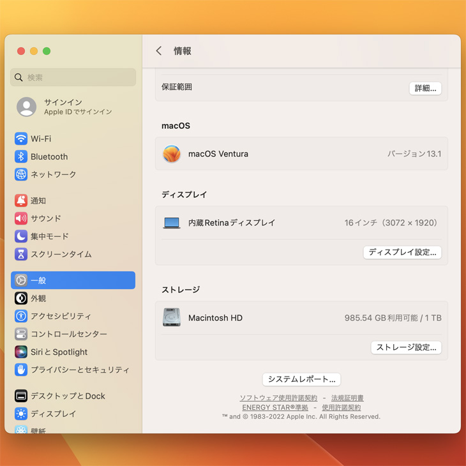Click the 内蔵Retinaディスプレイ label
Image resolution: width=466 pixels, height=466 pixels.
(x=232, y=223)
